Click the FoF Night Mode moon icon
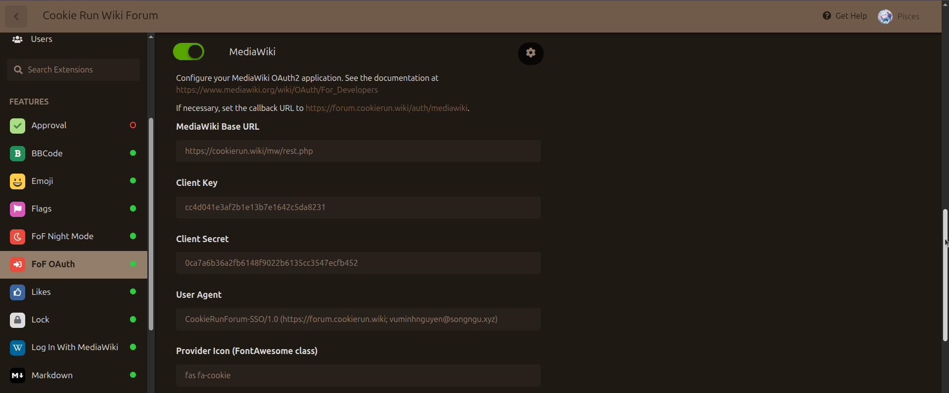 pos(17,237)
